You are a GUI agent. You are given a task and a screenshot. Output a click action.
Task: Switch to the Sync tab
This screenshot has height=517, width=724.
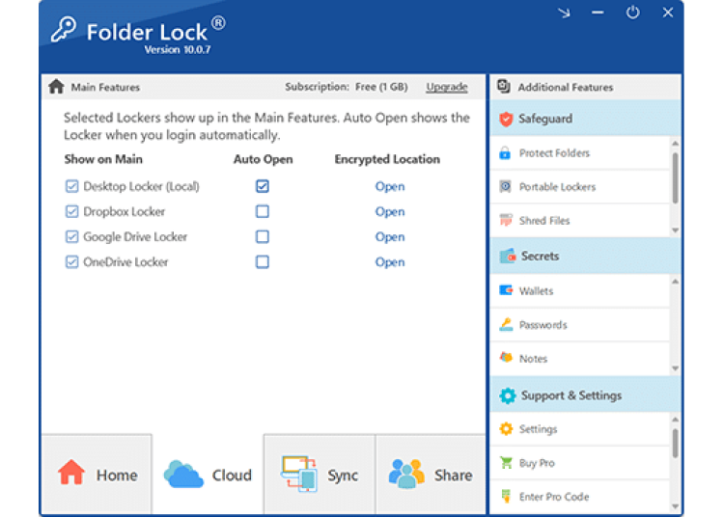(320, 475)
